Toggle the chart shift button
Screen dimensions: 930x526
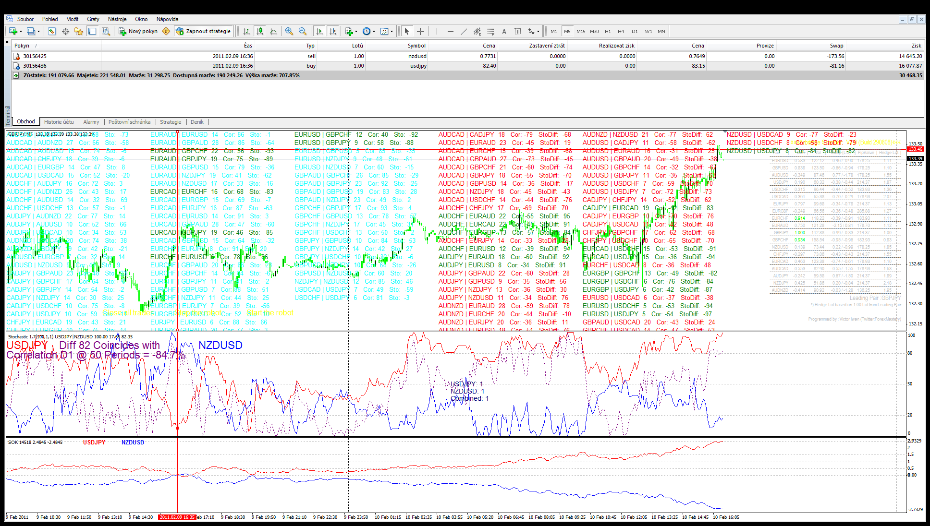[x=333, y=31]
